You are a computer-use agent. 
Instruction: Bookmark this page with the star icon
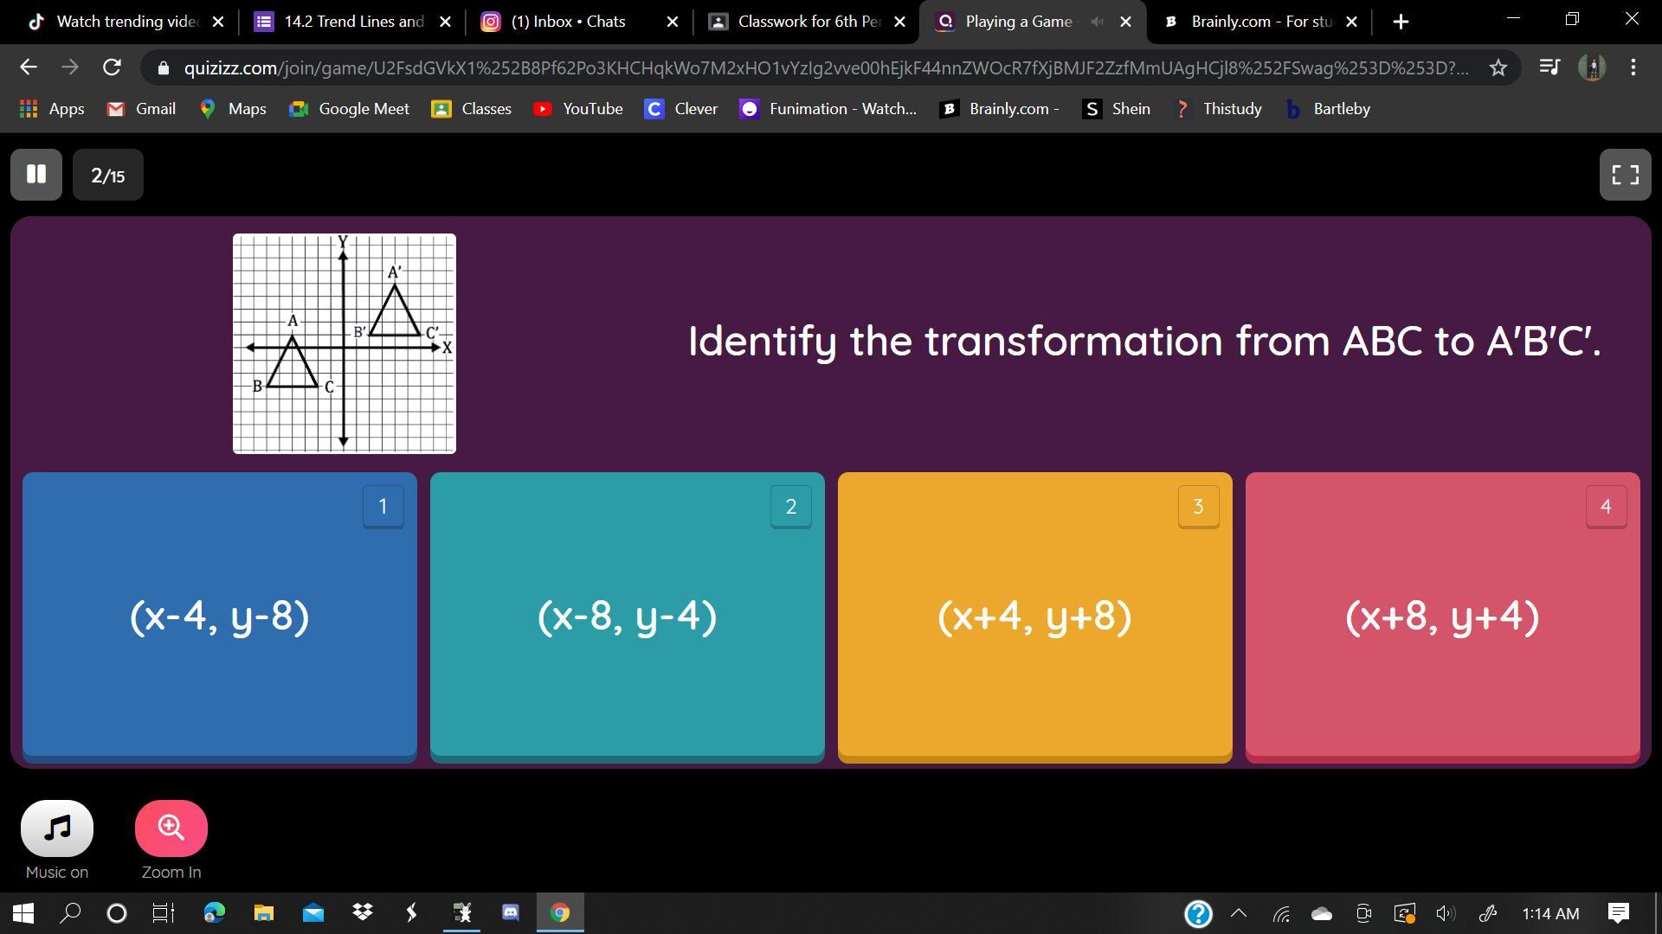point(1498,67)
